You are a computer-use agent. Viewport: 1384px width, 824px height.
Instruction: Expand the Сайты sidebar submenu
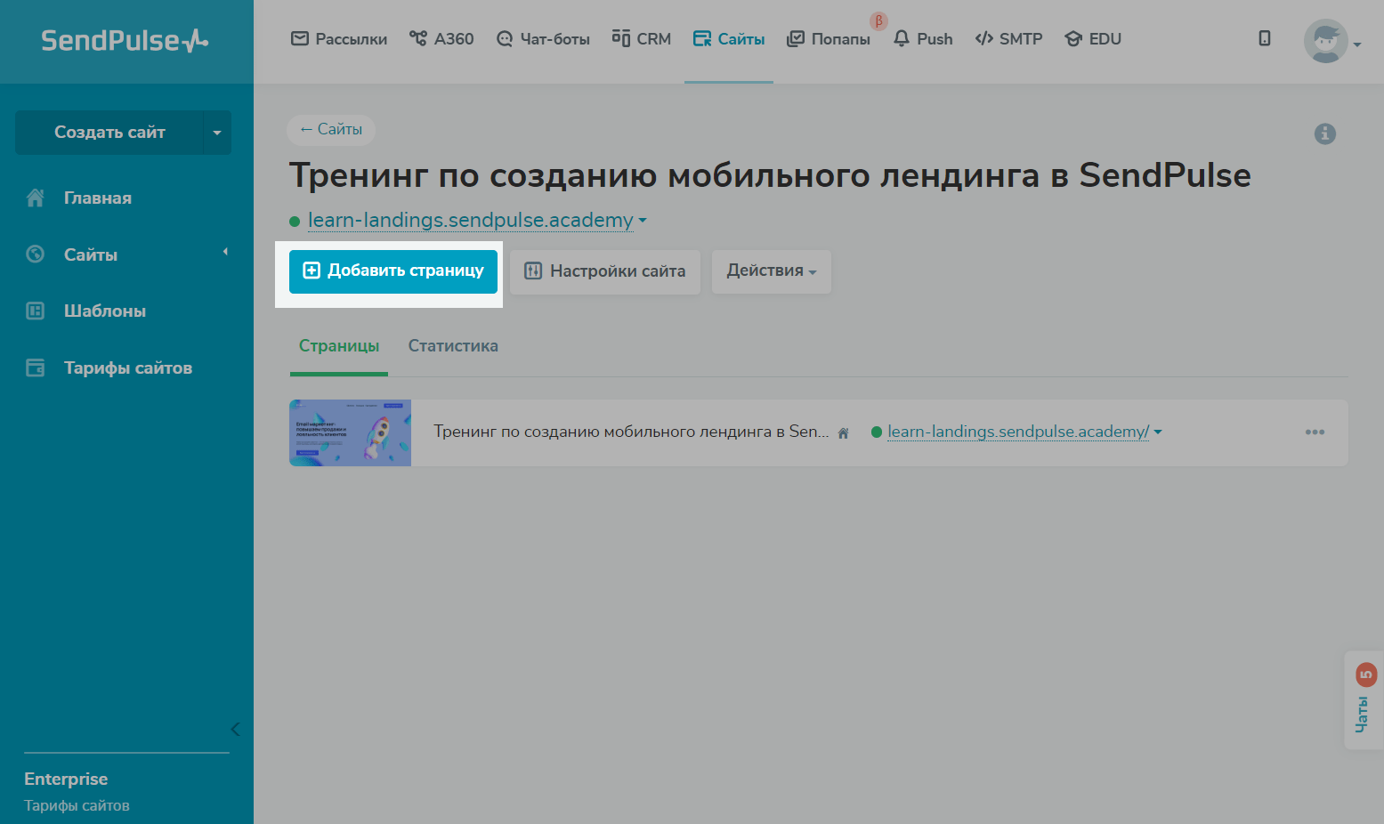point(225,253)
